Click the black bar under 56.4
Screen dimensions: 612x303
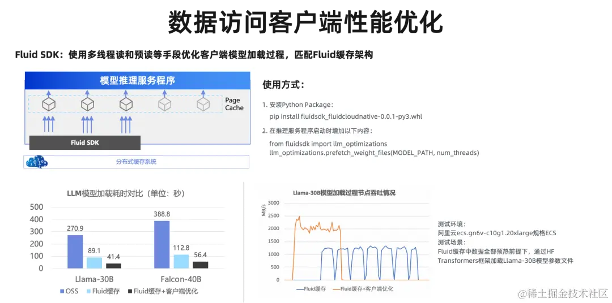pos(200,265)
